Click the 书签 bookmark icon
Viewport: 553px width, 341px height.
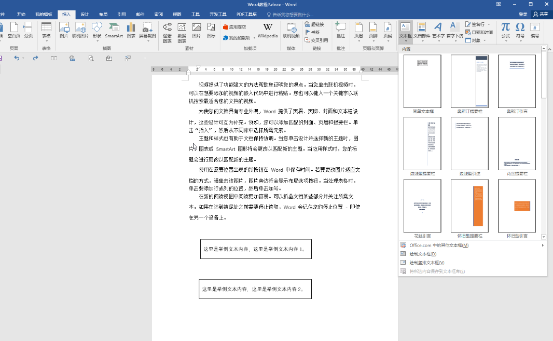(313, 32)
